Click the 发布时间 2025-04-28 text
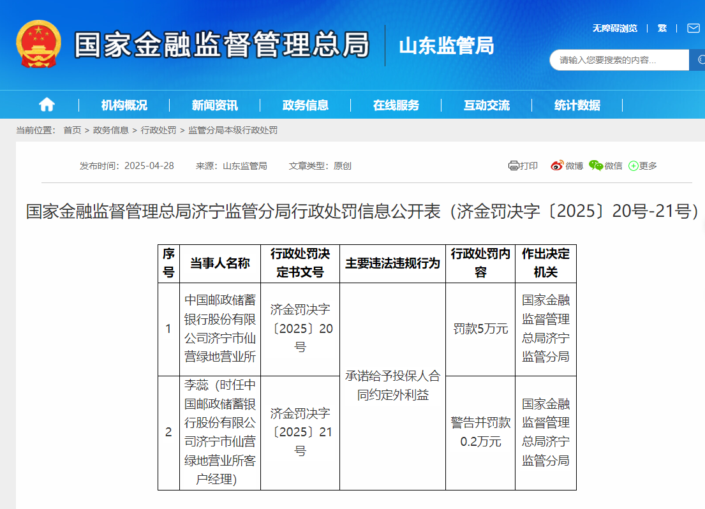This screenshot has height=509, width=705. tap(127, 166)
